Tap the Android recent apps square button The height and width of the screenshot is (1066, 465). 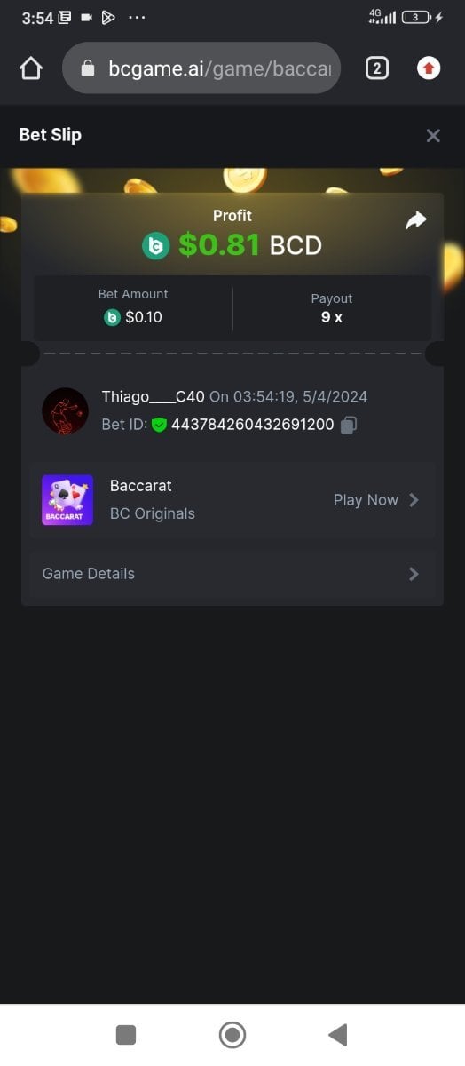[126, 1035]
